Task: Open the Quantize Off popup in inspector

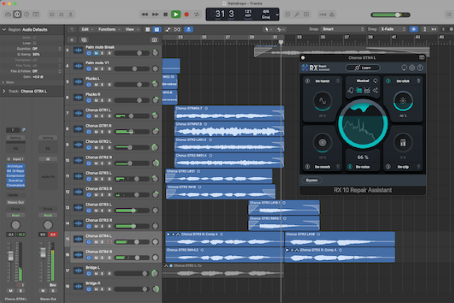Action: point(47,49)
